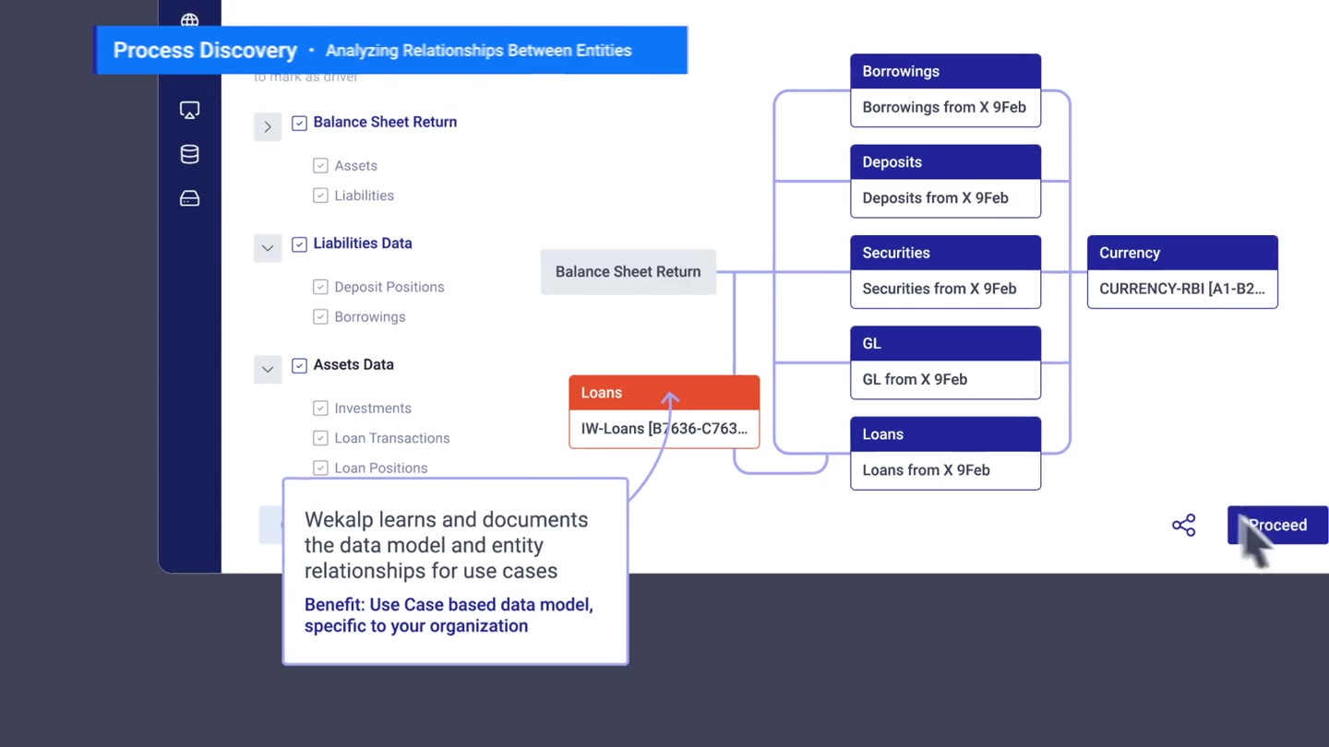This screenshot has width=1329, height=747.
Task: Open the database icon in sidebar
Action: click(189, 154)
